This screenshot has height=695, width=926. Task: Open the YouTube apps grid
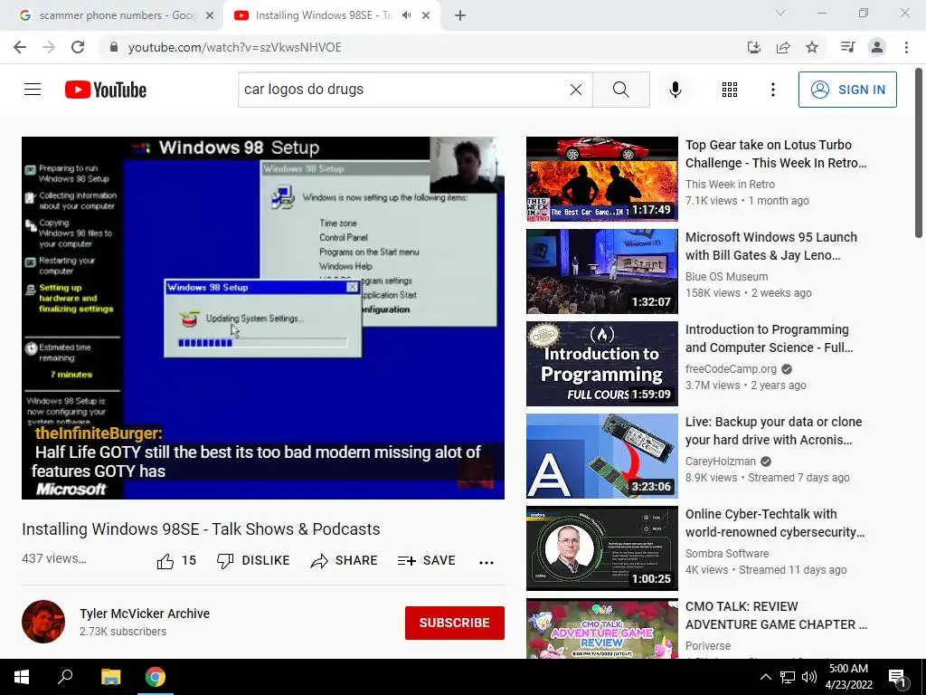(x=730, y=90)
